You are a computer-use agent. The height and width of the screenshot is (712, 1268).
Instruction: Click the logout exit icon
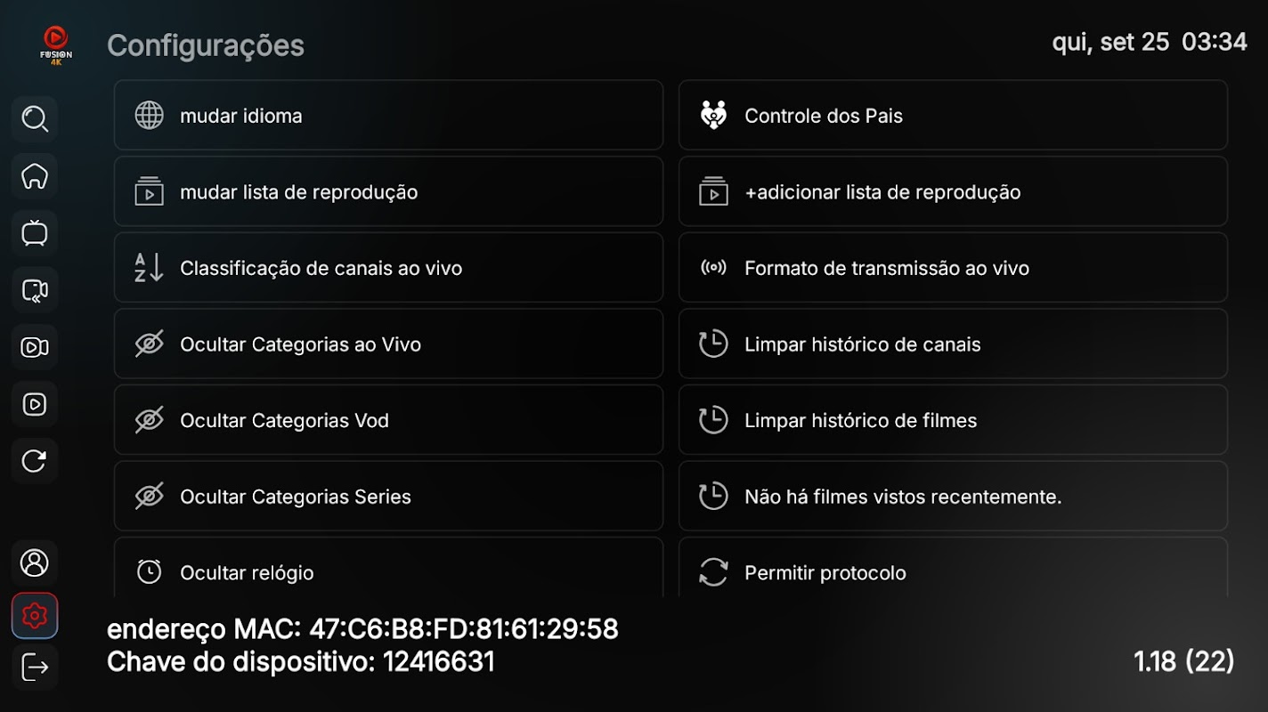35,667
